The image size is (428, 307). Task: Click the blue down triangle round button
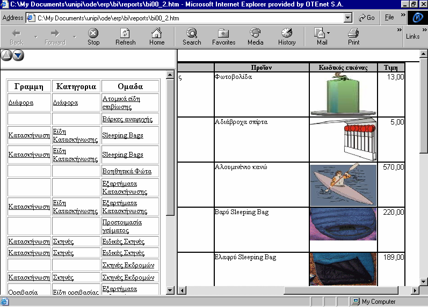(18, 55)
